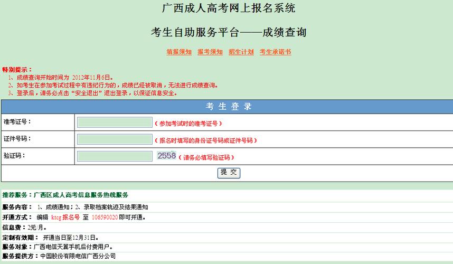Click the 考生登录 header bar
Viewport: 453px width, 264px height.
pos(227,107)
